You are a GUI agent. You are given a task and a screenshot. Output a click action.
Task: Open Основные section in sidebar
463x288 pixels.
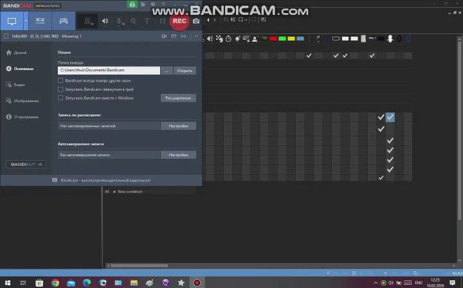(x=20, y=68)
